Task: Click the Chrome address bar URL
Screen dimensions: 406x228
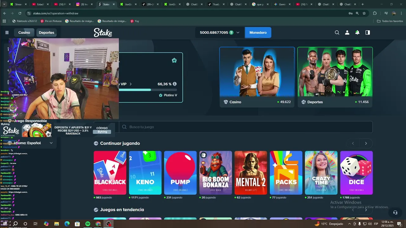Action: (56, 13)
